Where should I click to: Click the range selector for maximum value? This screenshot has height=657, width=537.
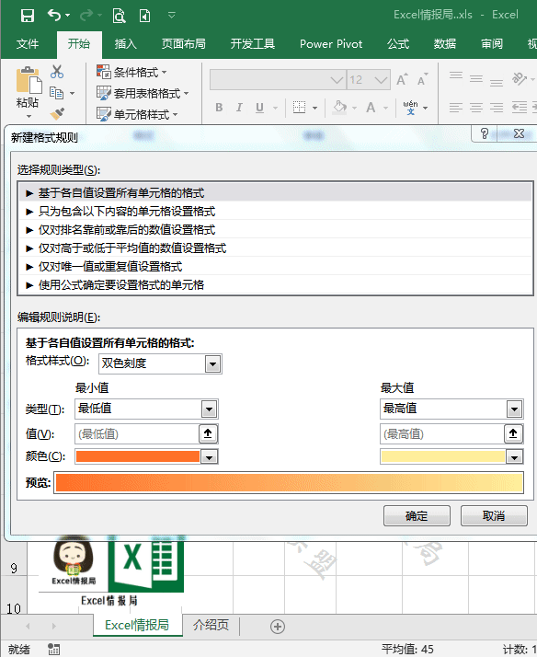pyautogui.click(x=514, y=433)
